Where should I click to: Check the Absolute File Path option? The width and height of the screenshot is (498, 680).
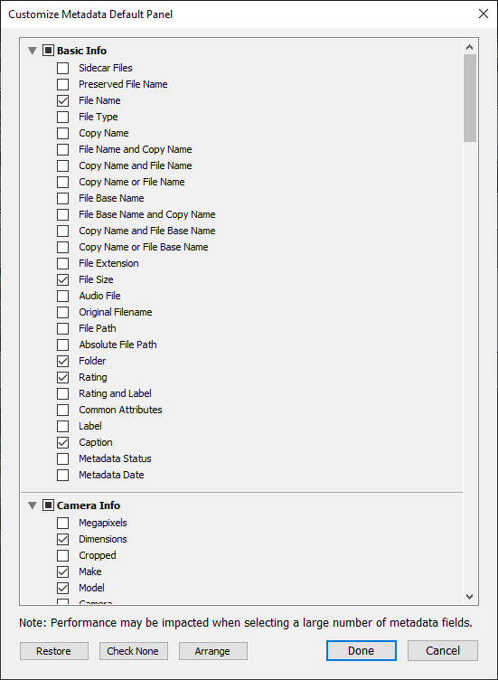click(63, 345)
